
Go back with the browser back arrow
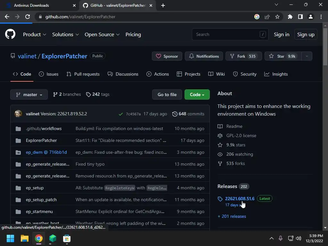click(x=7, y=17)
